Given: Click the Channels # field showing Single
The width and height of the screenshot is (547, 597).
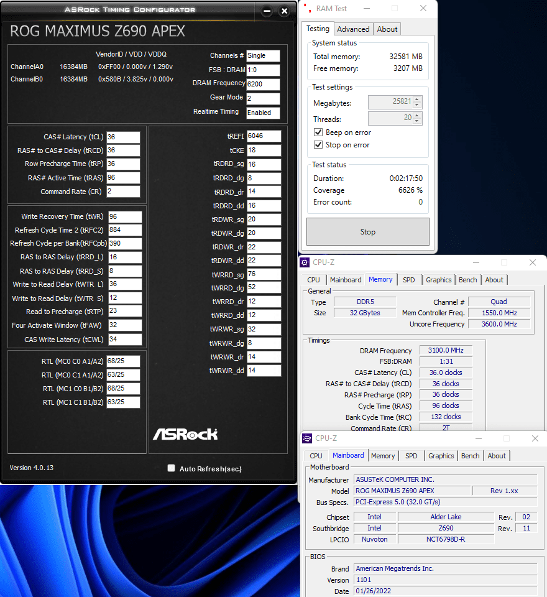Looking at the screenshot, I should (263, 55).
